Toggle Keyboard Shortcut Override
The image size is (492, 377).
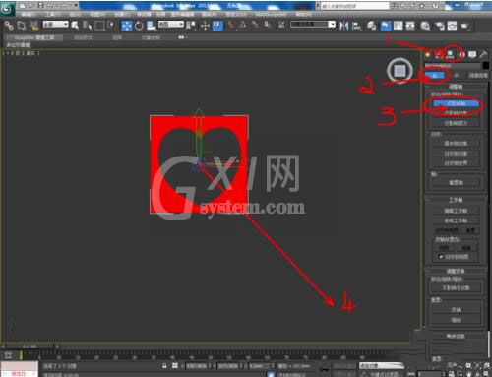coord(217,26)
